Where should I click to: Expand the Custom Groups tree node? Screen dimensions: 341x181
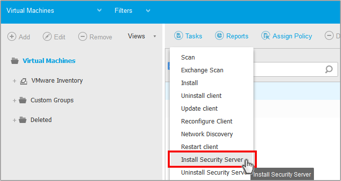click(x=14, y=101)
